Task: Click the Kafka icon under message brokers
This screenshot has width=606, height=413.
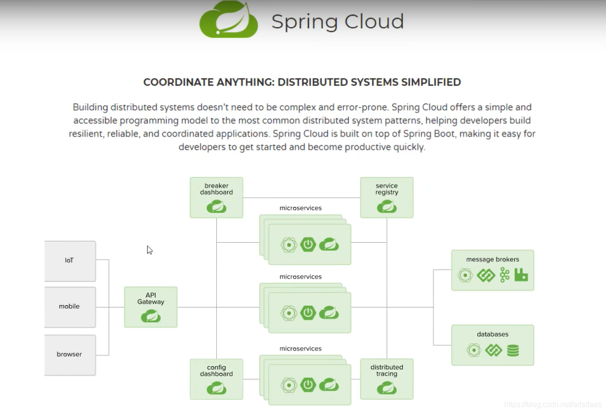Action: [505, 275]
